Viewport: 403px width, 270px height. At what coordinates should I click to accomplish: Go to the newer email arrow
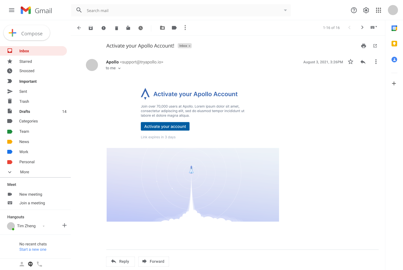(x=349, y=27)
